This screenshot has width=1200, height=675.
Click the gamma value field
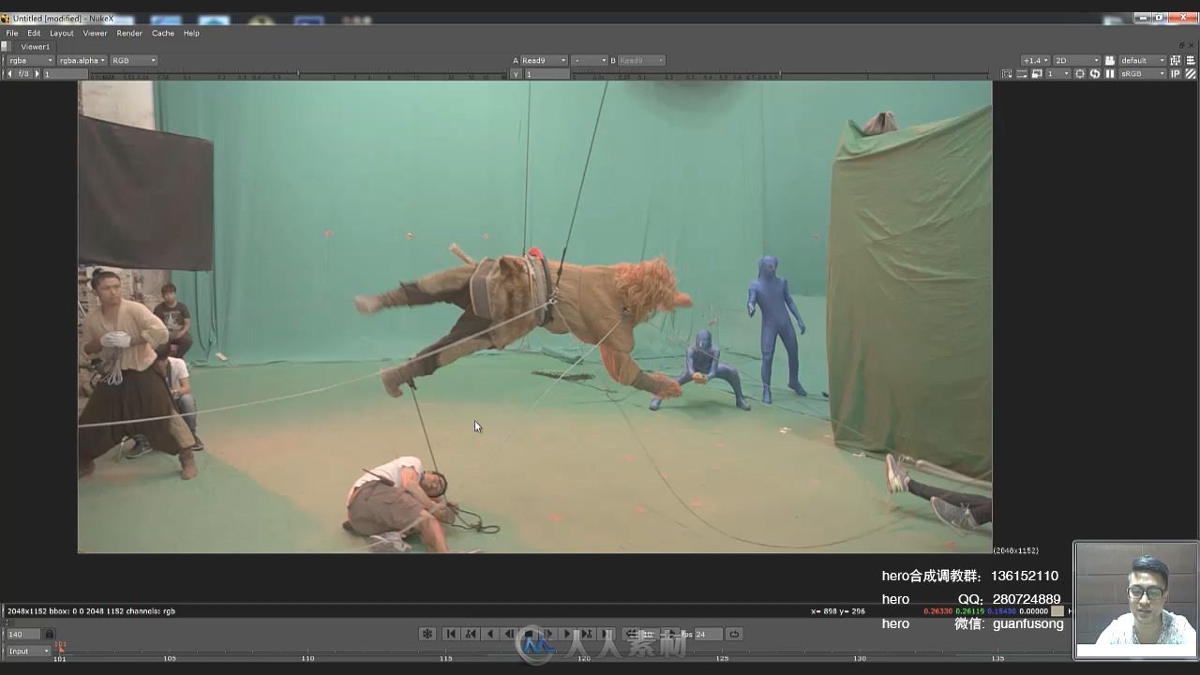click(x=547, y=73)
